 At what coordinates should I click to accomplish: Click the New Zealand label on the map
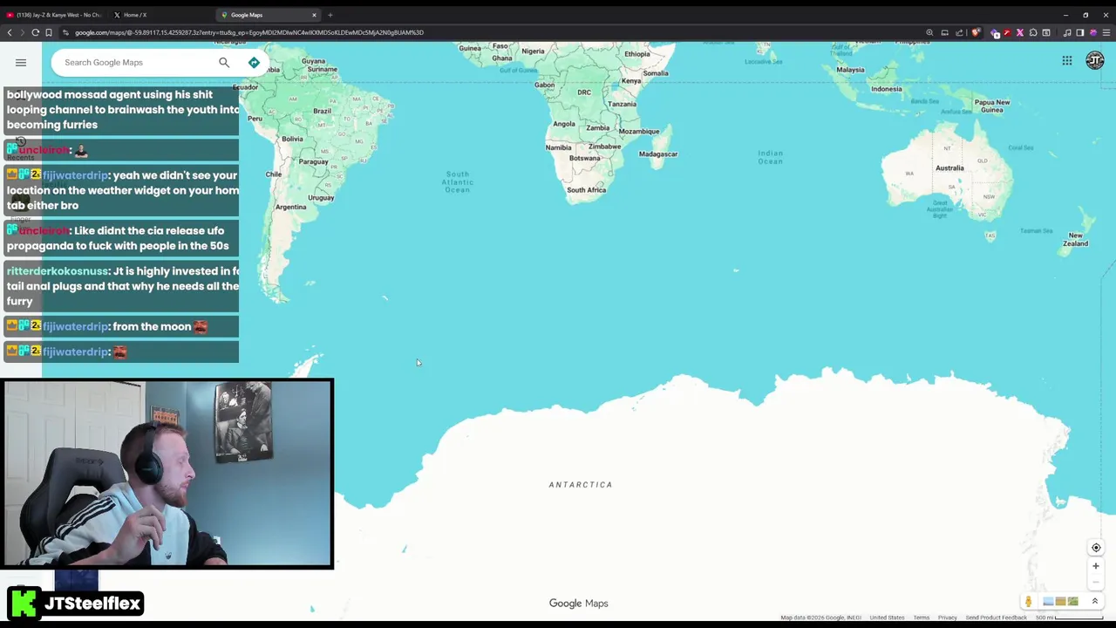1075,239
